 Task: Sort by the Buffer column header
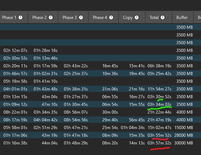point(183,17)
